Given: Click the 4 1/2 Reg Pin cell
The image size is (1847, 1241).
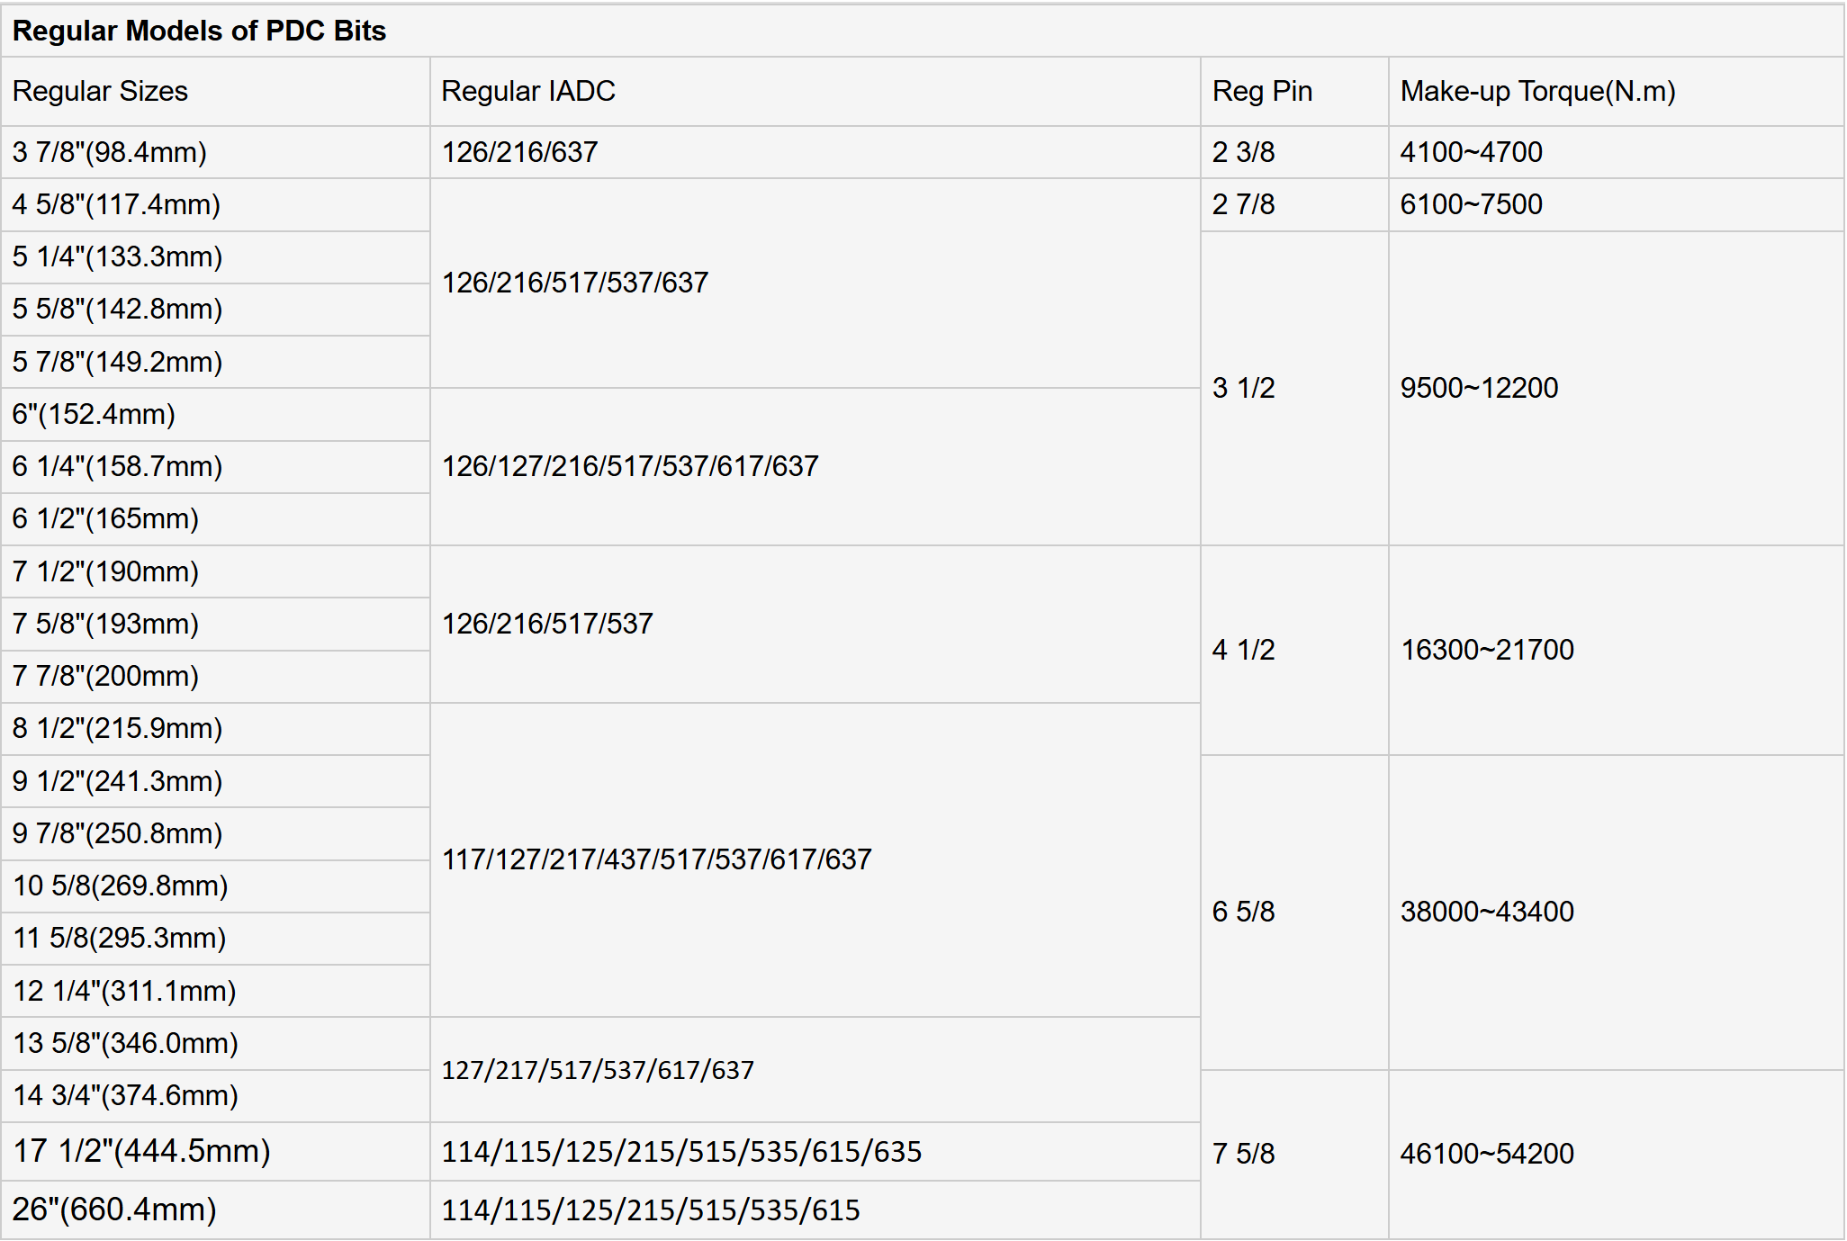Looking at the screenshot, I should tap(1243, 650).
